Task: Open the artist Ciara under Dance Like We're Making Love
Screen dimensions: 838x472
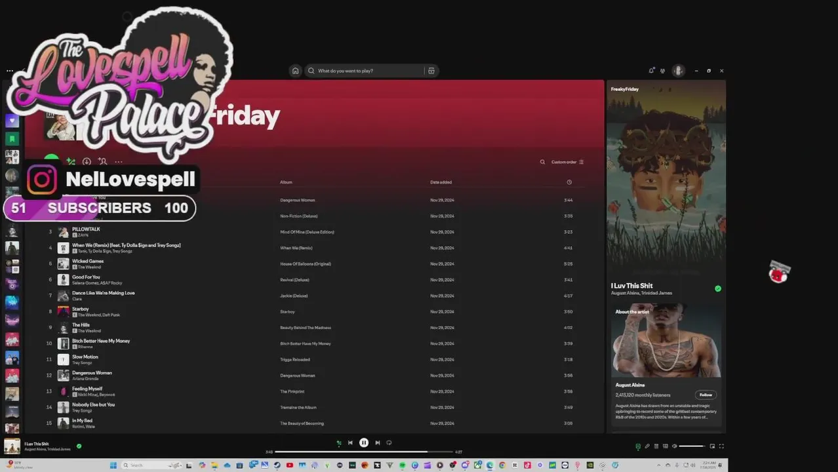Action: 76,299
